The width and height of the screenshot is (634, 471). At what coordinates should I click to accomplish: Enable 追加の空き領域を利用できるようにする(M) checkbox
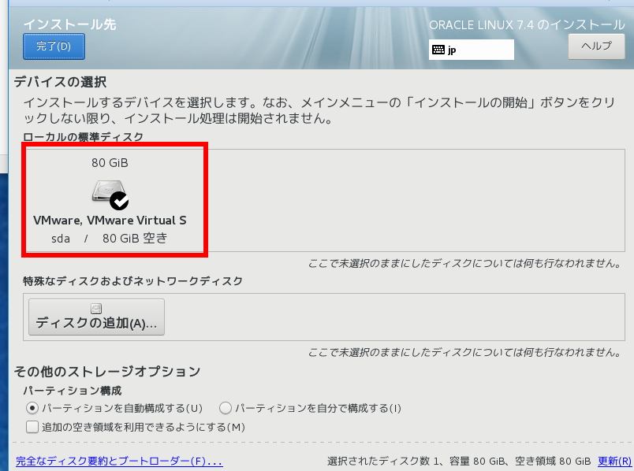(32, 427)
